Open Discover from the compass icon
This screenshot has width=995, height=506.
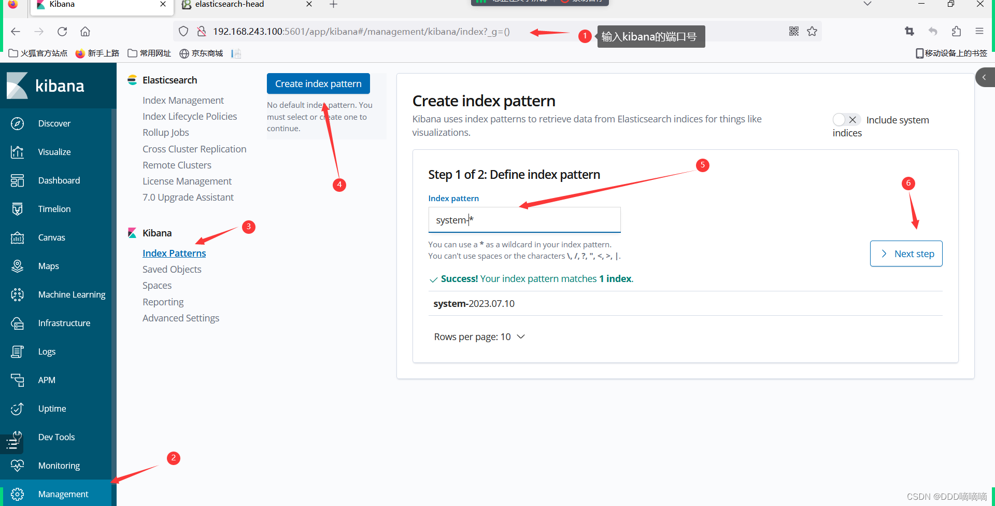tap(17, 123)
